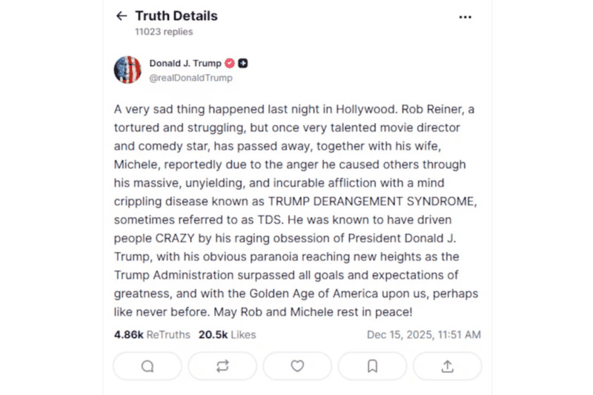Visit the @realDonaldTrump handle
The image size is (593, 395).
point(191,78)
